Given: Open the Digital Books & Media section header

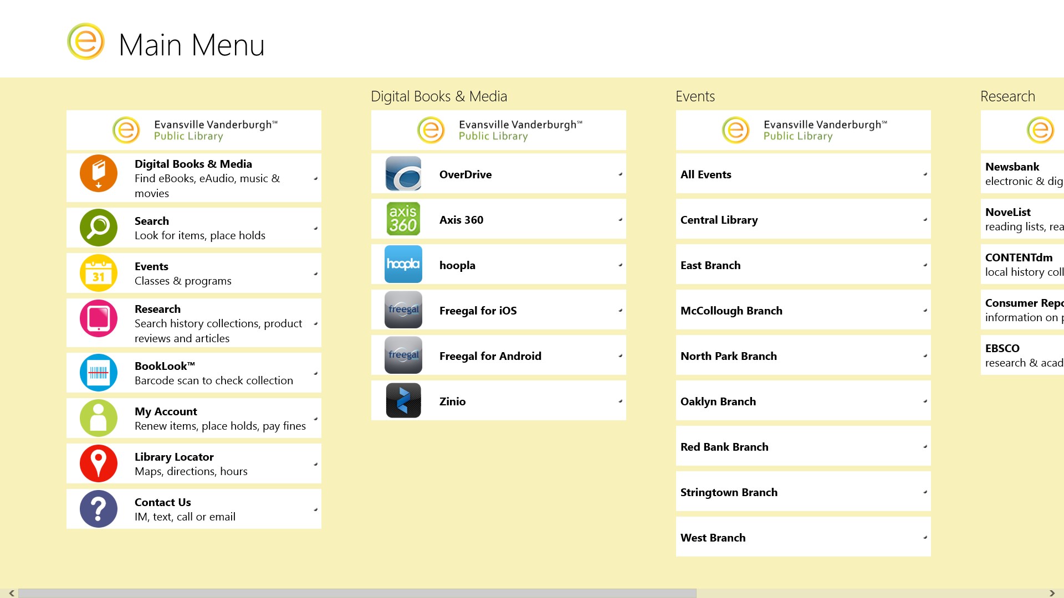Looking at the screenshot, I should click(x=439, y=96).
